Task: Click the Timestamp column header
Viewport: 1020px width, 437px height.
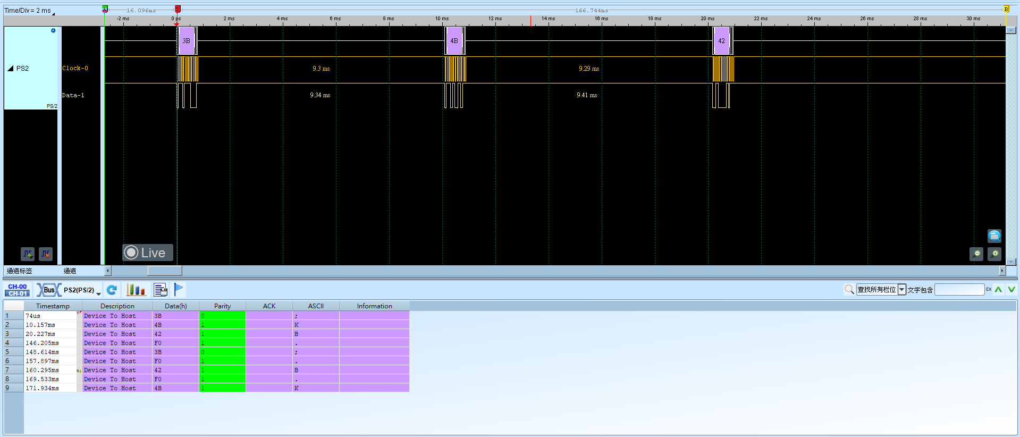Action: 53,306
